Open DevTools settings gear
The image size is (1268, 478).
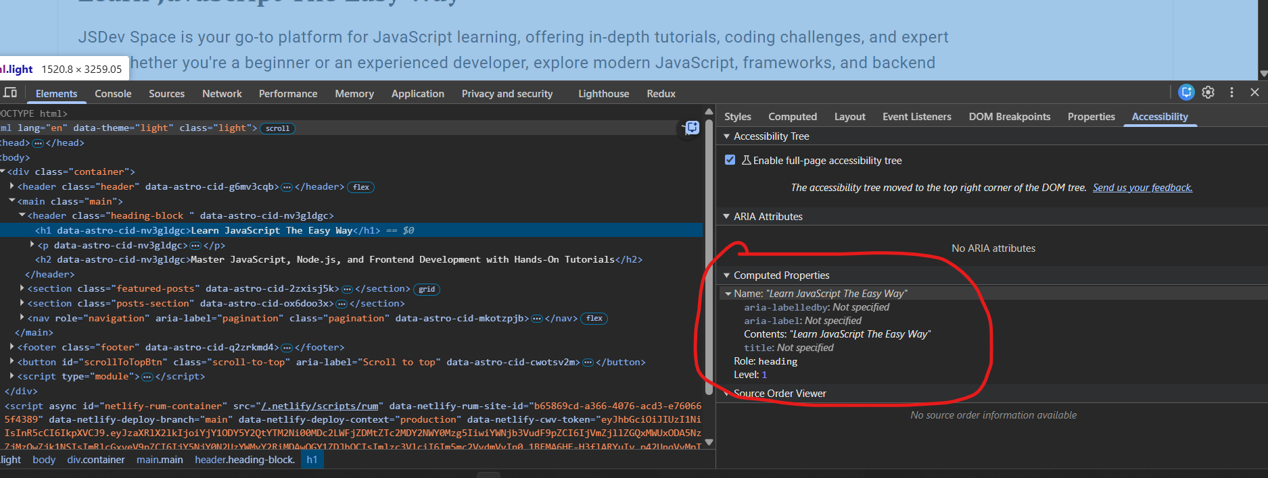[x=1208, y=92]
